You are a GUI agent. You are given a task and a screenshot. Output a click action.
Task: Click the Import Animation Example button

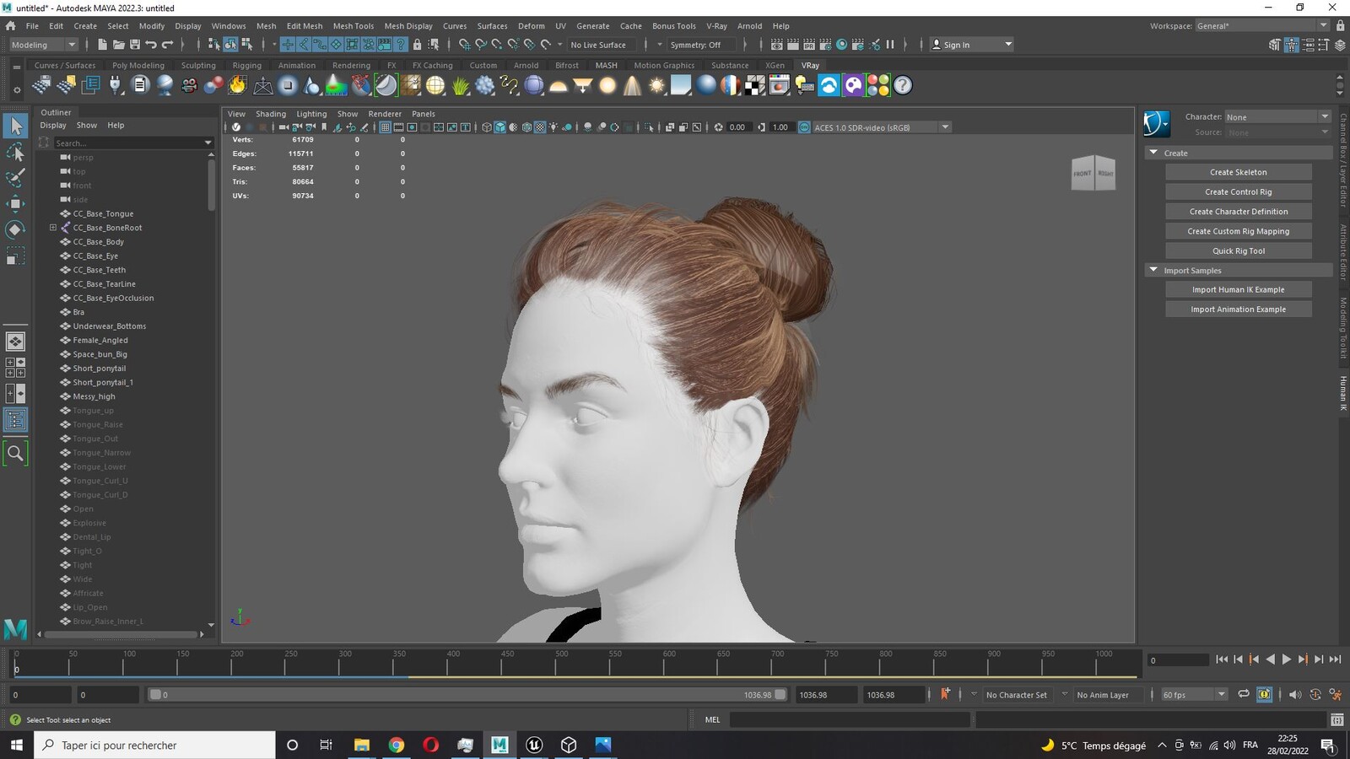1238,310
